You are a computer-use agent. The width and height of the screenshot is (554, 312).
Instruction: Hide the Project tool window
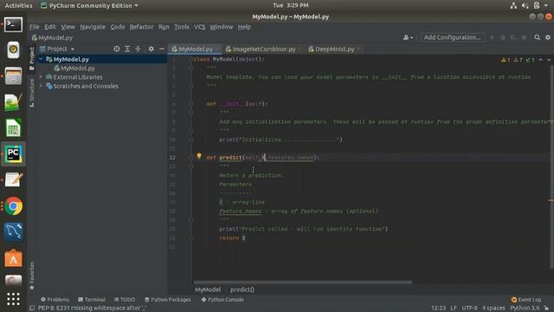(162, 49)
